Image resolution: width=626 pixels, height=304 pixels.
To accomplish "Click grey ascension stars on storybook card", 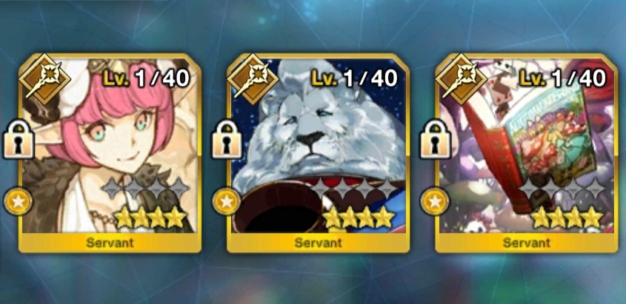I will pyautogui.click(x=567, y=188).
